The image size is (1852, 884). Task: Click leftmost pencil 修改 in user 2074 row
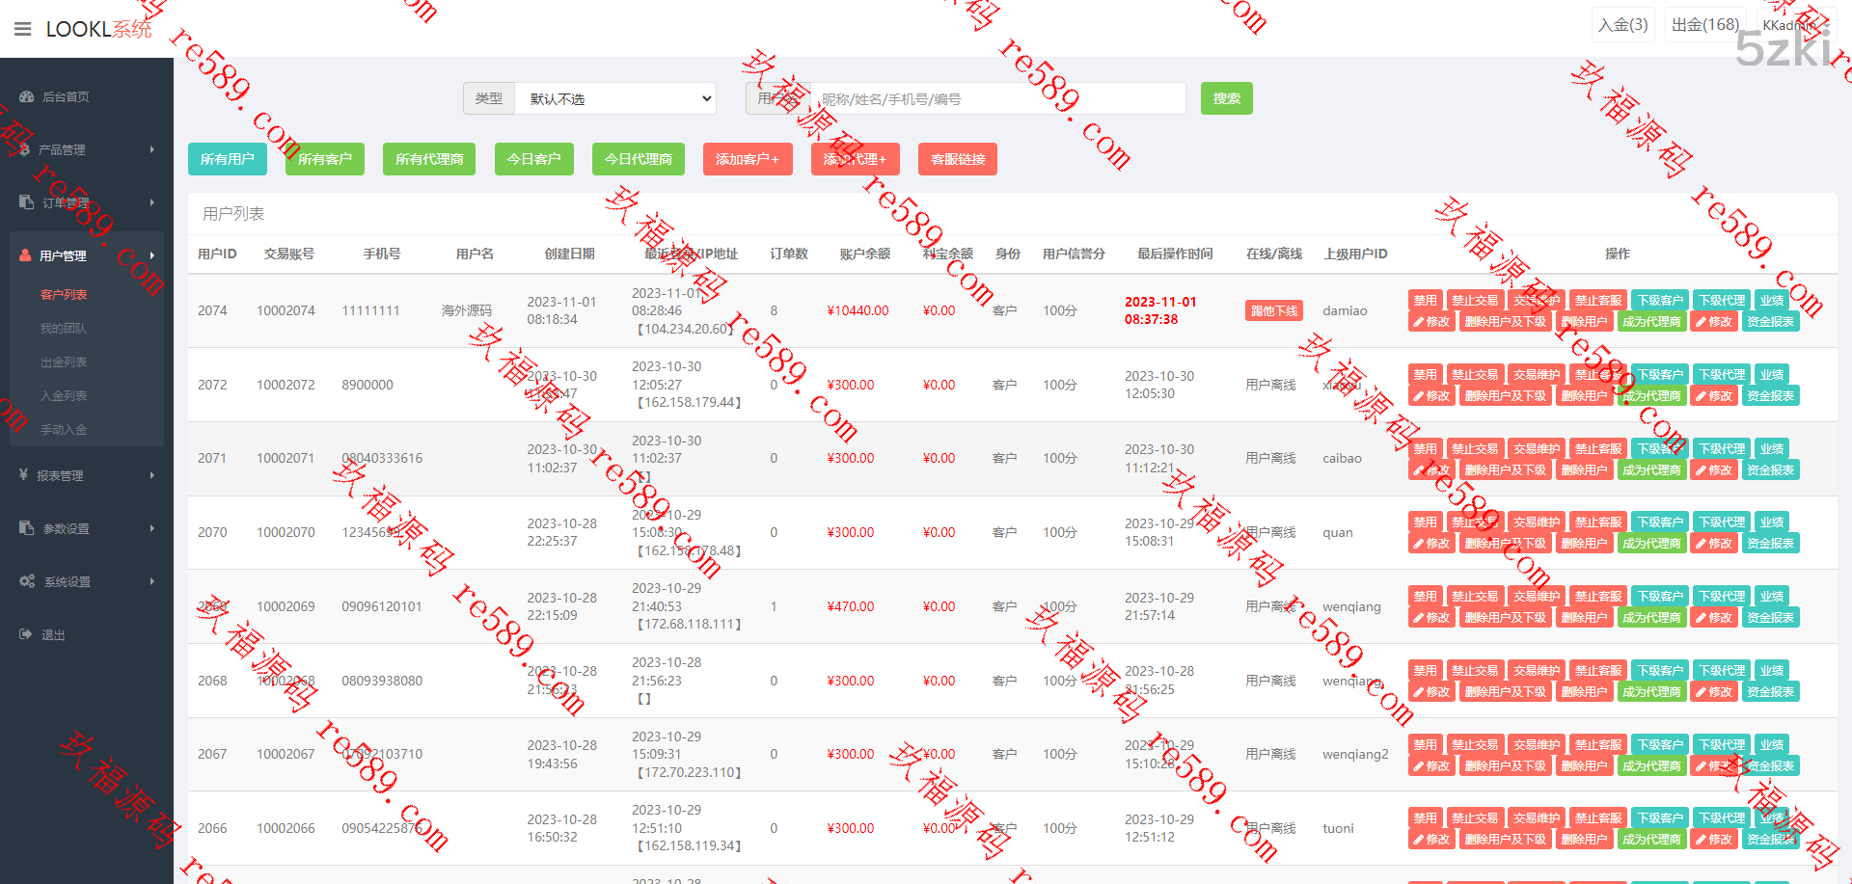pos(1430,322)
